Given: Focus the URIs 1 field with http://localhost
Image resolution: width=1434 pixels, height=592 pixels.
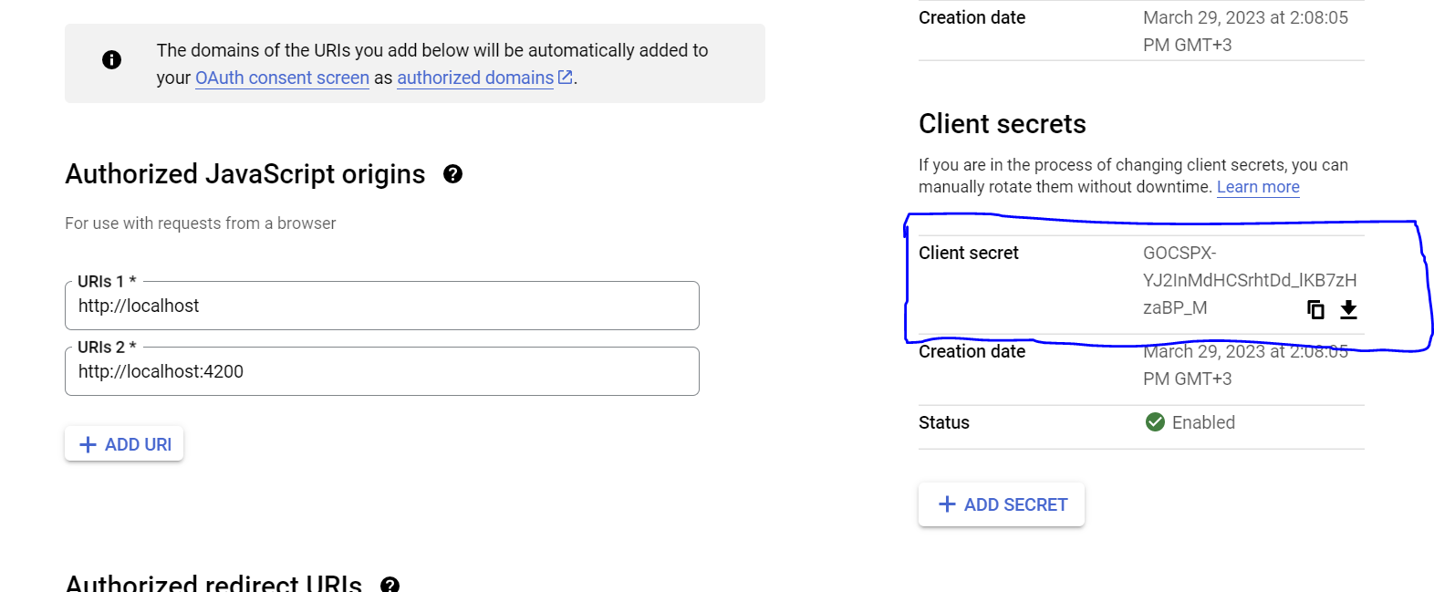Looking at the screenshot, I should pyautogui.click(x=381, y=306).
